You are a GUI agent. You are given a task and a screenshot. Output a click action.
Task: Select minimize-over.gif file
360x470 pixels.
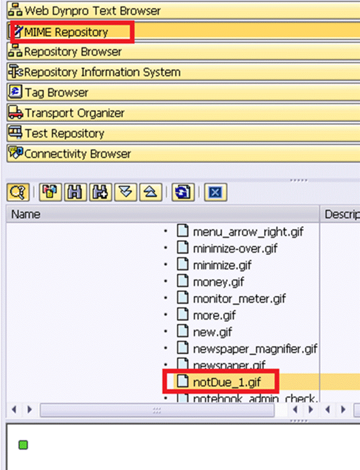pos(235,248)
